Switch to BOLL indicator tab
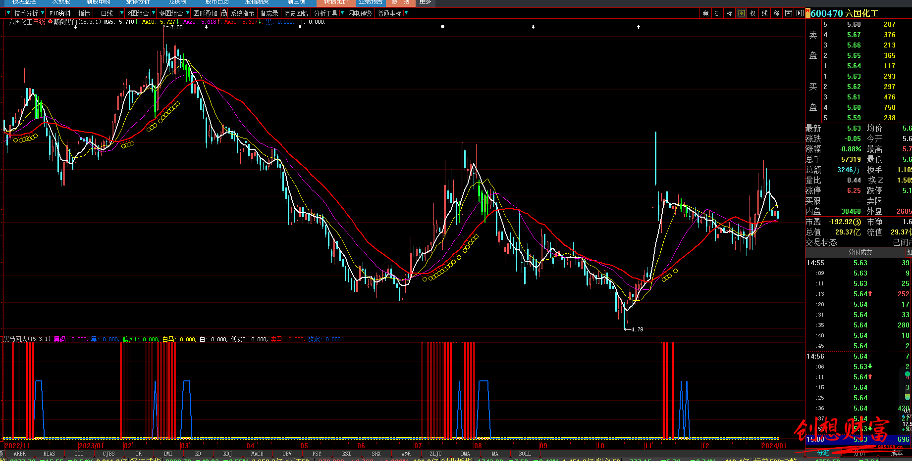912x461 pixels. tap(525, 454)
